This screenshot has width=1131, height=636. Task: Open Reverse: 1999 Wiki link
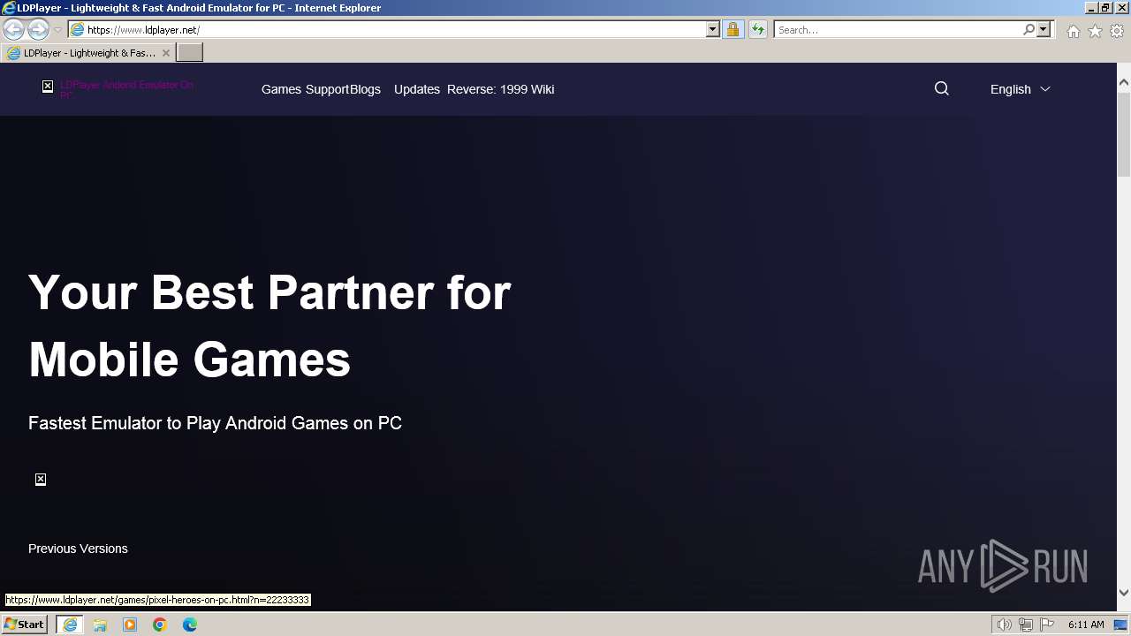click(501, 89)
